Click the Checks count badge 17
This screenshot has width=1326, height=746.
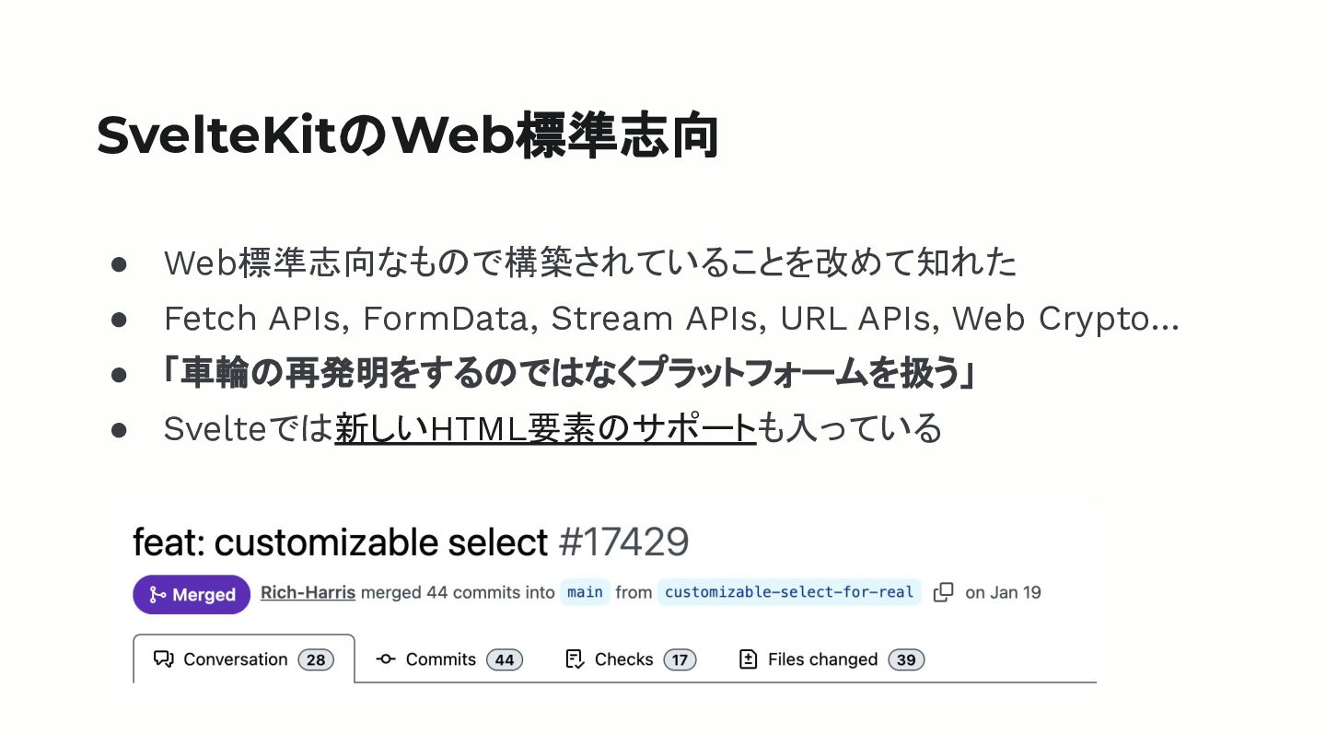click(x=680, y=660)
